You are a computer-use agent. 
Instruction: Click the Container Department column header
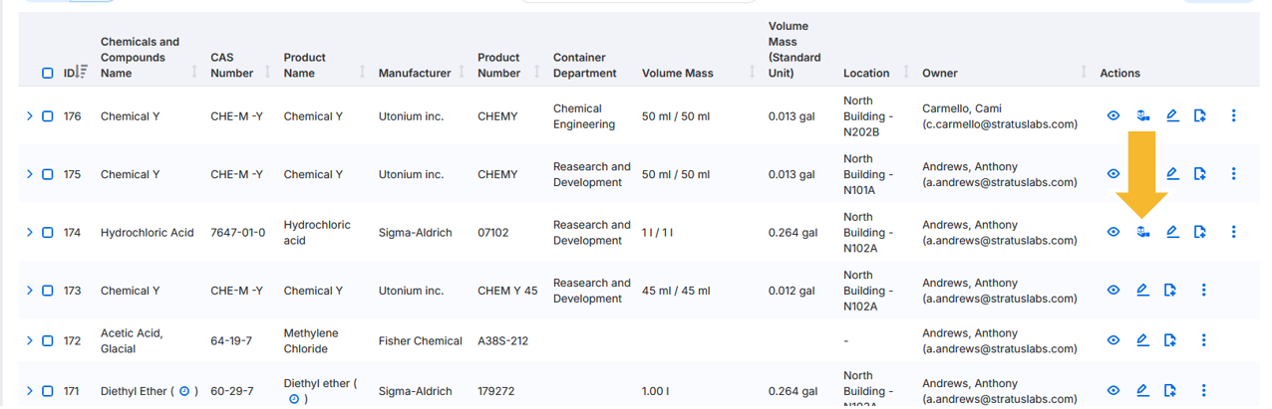click(585, 66)
